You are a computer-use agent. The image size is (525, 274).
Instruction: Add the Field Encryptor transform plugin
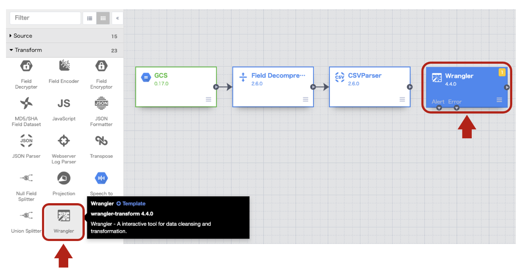[x=101, y=74]
